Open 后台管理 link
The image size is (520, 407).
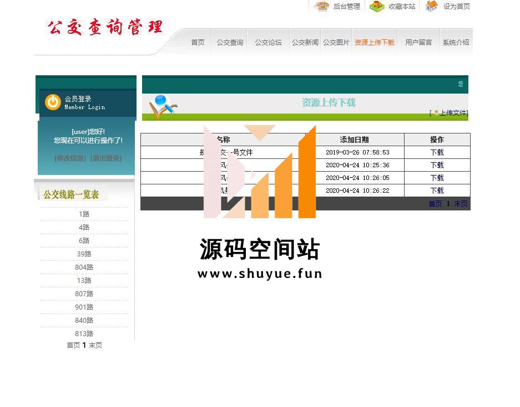point(346,6)
